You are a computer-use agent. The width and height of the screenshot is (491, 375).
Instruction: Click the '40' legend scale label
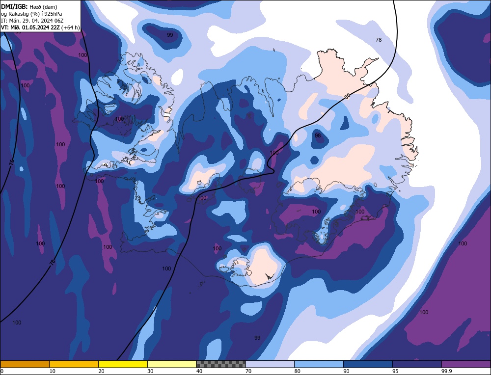click(199, 371)
